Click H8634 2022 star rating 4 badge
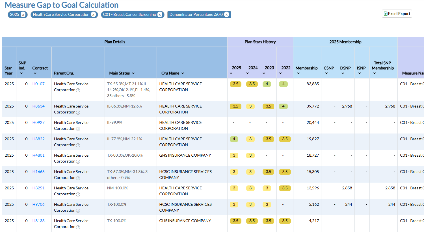Viewport: 424px width, 232px height. pos(283,106)
